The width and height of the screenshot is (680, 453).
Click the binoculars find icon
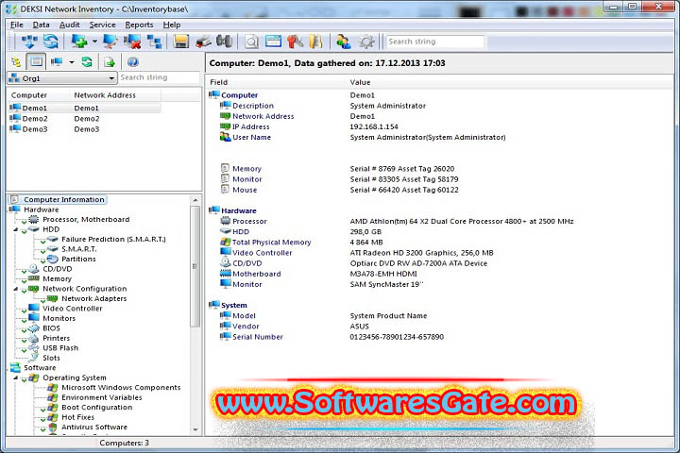click(x=224, y=42)
